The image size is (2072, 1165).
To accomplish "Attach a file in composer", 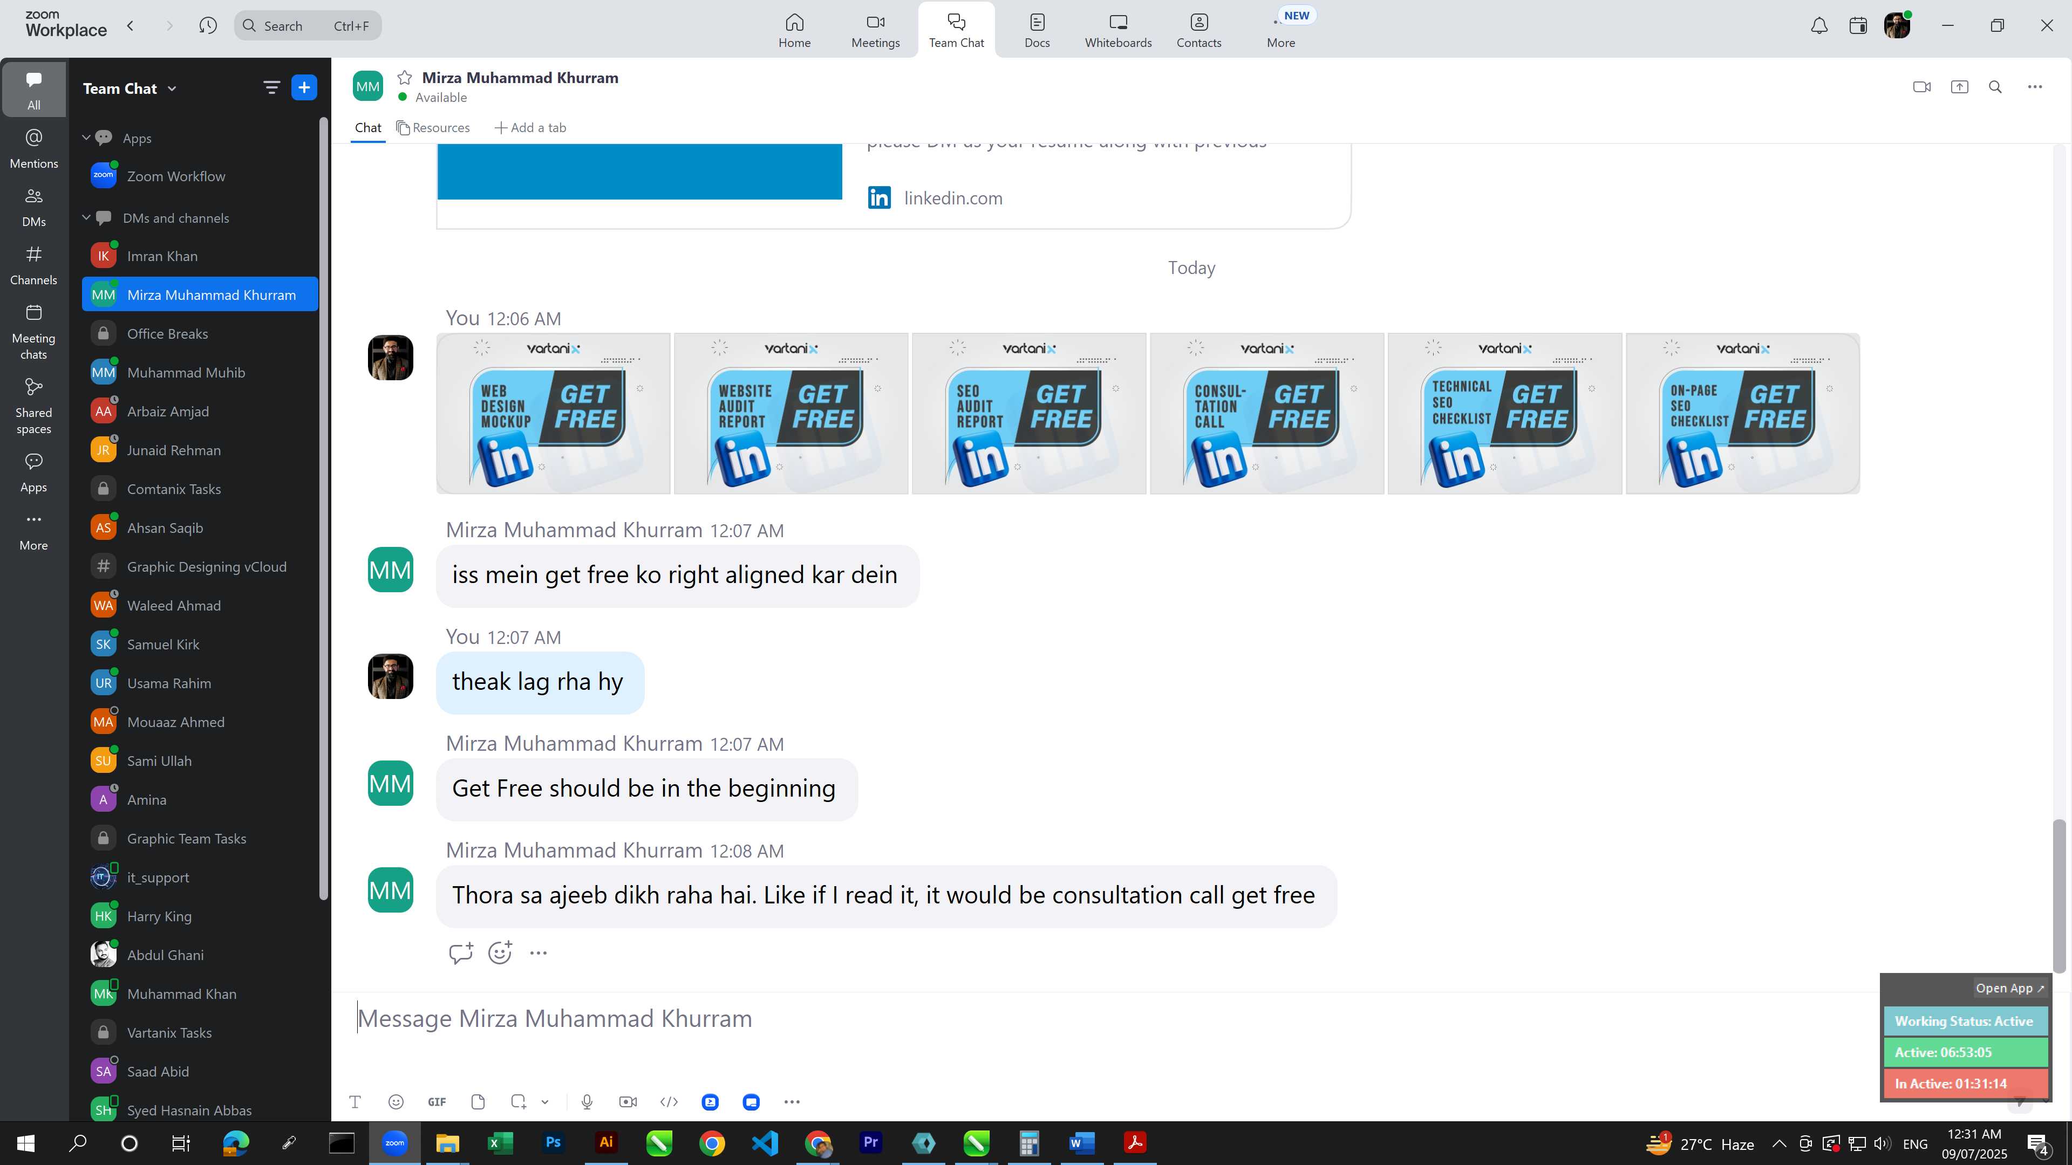I will pyautogui.click(x=478, y=1102).
